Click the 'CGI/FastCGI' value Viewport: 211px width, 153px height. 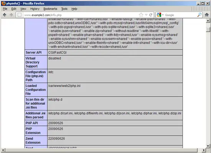coord(57,53)
